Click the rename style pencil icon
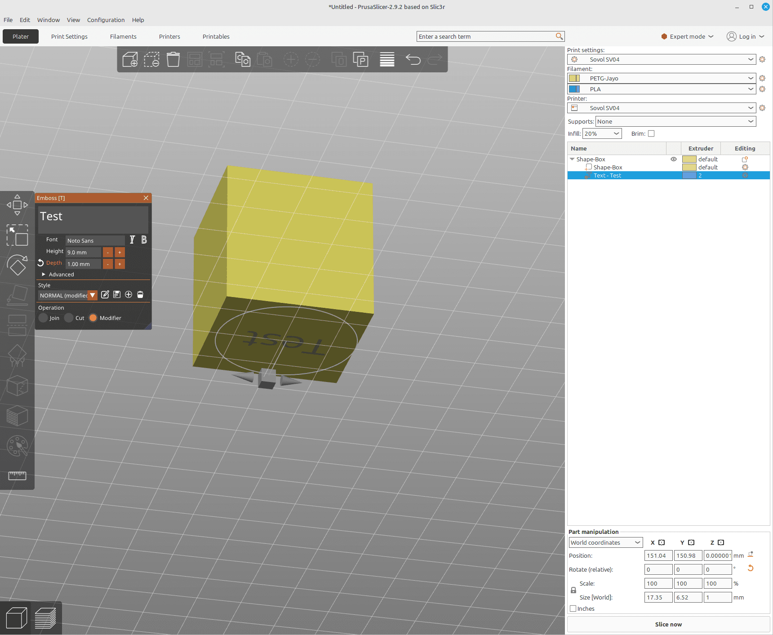 point(105,295)
